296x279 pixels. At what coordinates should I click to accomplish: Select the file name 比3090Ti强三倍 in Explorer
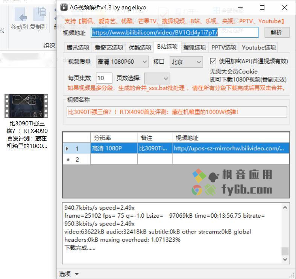[x=27, y=134]
